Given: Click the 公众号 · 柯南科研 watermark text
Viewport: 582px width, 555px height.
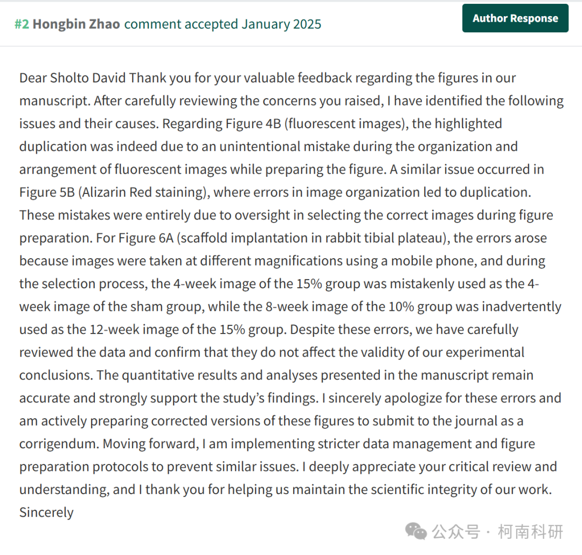Looking at the screenshot, I should [497, 532].
